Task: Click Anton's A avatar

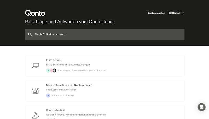Action: [48, 95]
